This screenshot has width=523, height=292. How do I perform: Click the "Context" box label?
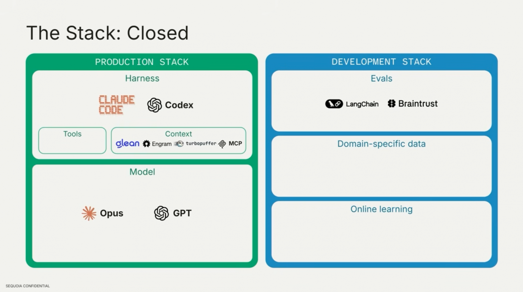coord(178,134)
